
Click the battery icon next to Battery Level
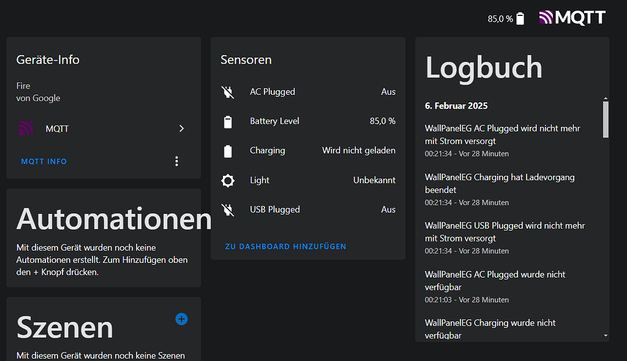[228, 121]
